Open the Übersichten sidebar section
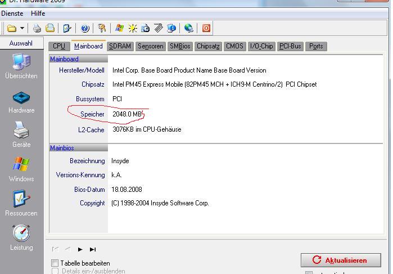The image size is (393, 274). tap(21, 66)
